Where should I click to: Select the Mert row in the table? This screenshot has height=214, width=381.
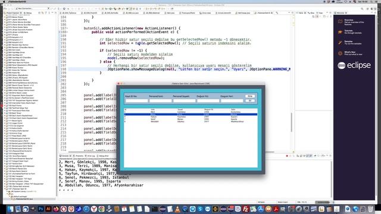point(190,112)
